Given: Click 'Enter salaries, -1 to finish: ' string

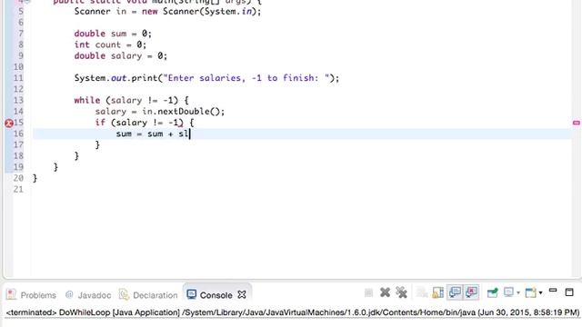Looking at the screenshot, I should [x=246, y=78].
